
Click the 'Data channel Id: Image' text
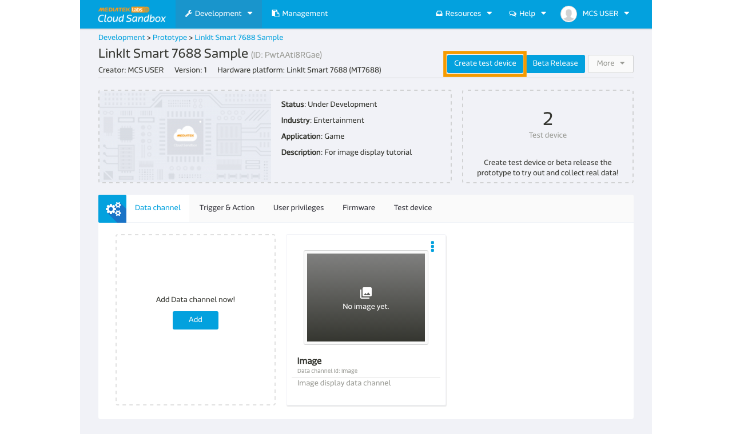(327, 371)
